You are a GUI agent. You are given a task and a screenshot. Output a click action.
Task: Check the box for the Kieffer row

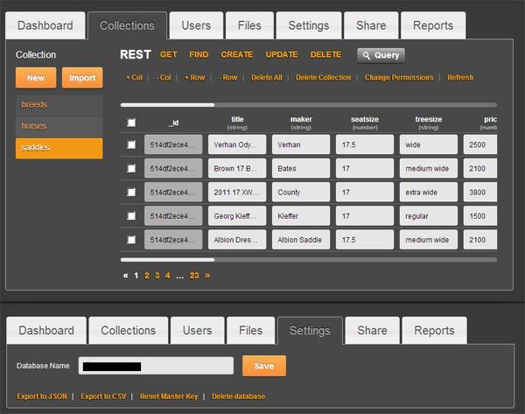(x=131, y=215)
